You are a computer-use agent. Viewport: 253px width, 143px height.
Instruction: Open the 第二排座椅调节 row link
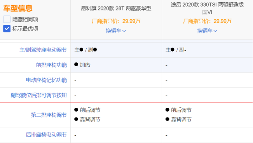pyautogui.click(x=49, y=115)
